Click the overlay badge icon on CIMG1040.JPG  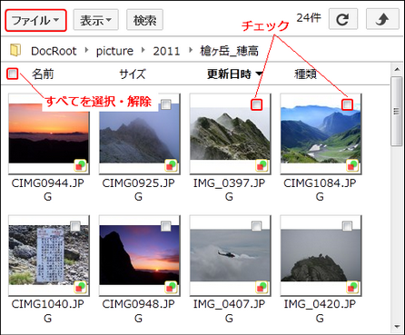click(x=80, y=287)
